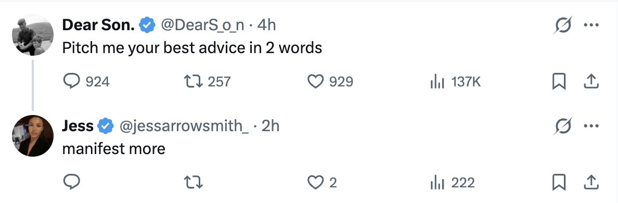Open the @DearS_o_n profile handle
618x203 pixels.
click(202, 26)
